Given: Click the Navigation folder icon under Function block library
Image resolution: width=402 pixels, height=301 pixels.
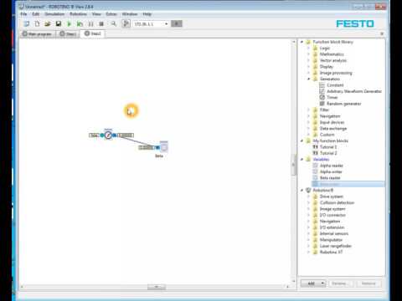Looking at the screenshot, I should pyautogui.click(x=315, y=116).
